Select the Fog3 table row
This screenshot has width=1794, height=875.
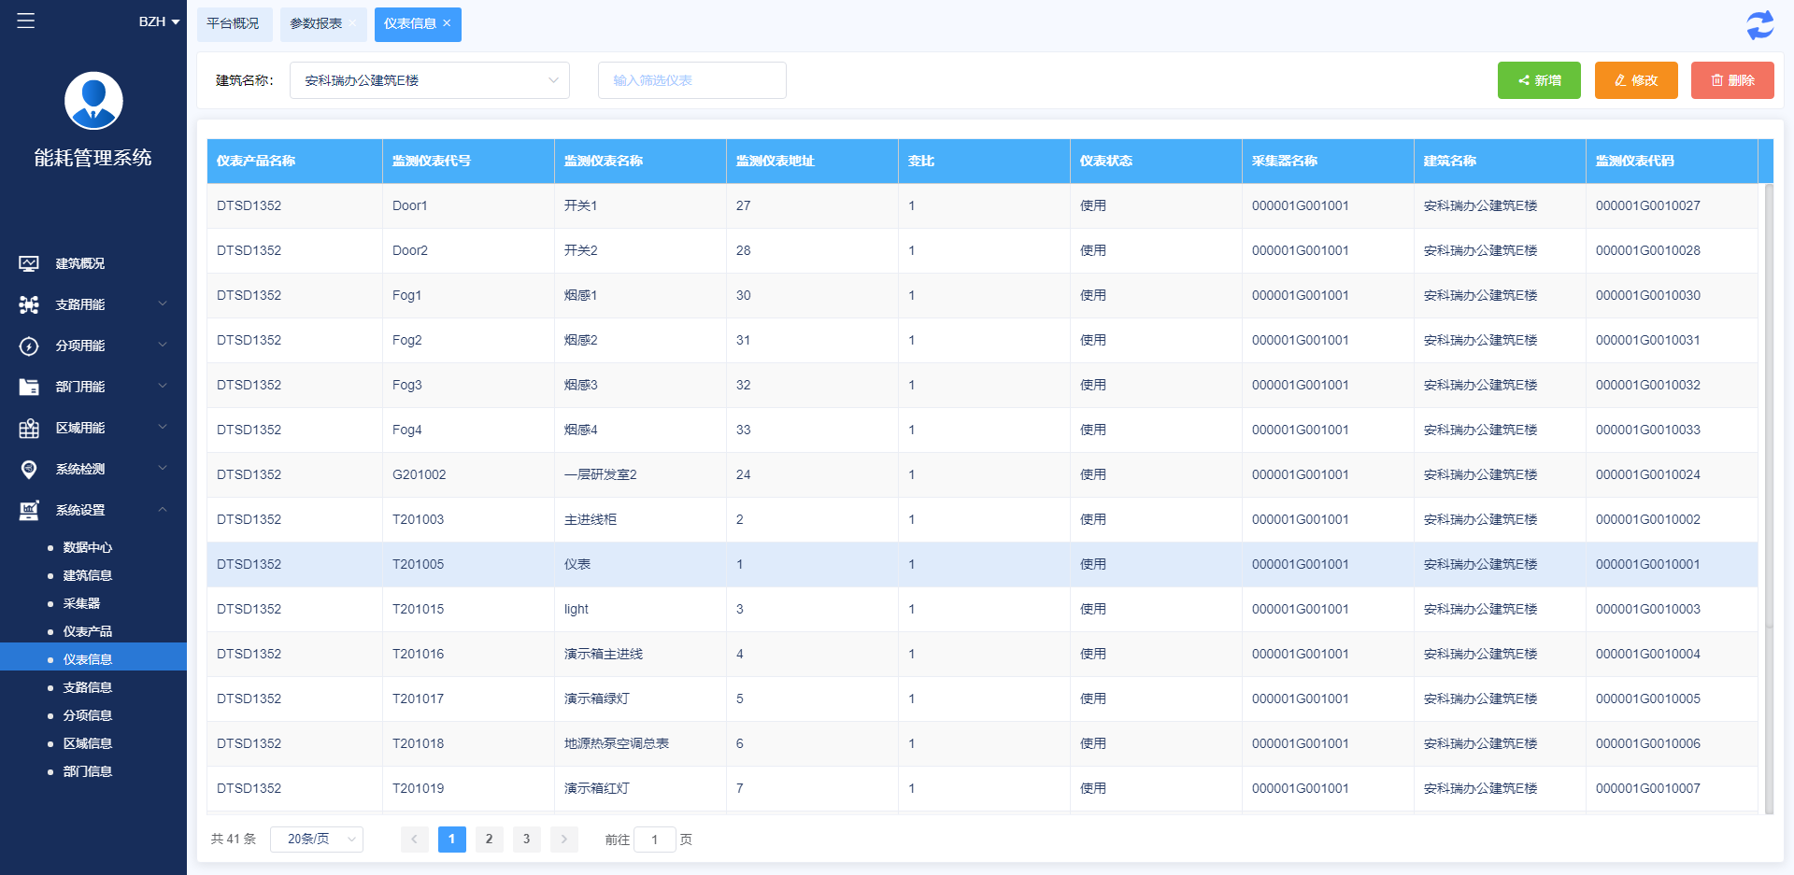click(x=982, y=385)
